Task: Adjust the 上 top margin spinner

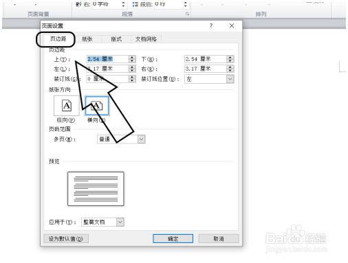Action: point(132,59)
